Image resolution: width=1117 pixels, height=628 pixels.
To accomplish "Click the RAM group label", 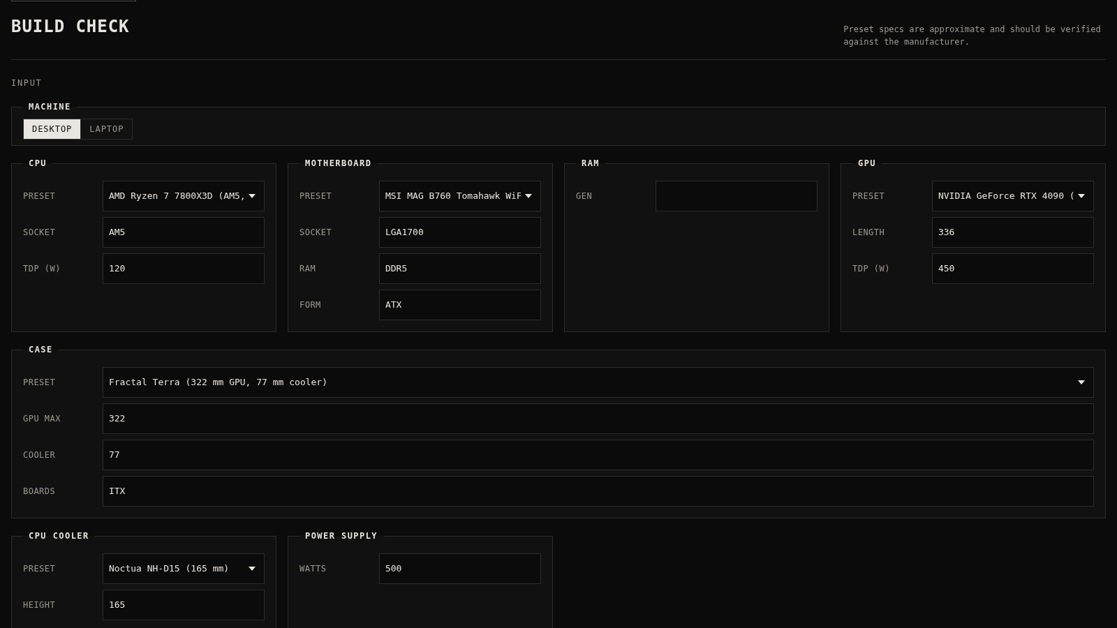I will click(x=590, y=163).
